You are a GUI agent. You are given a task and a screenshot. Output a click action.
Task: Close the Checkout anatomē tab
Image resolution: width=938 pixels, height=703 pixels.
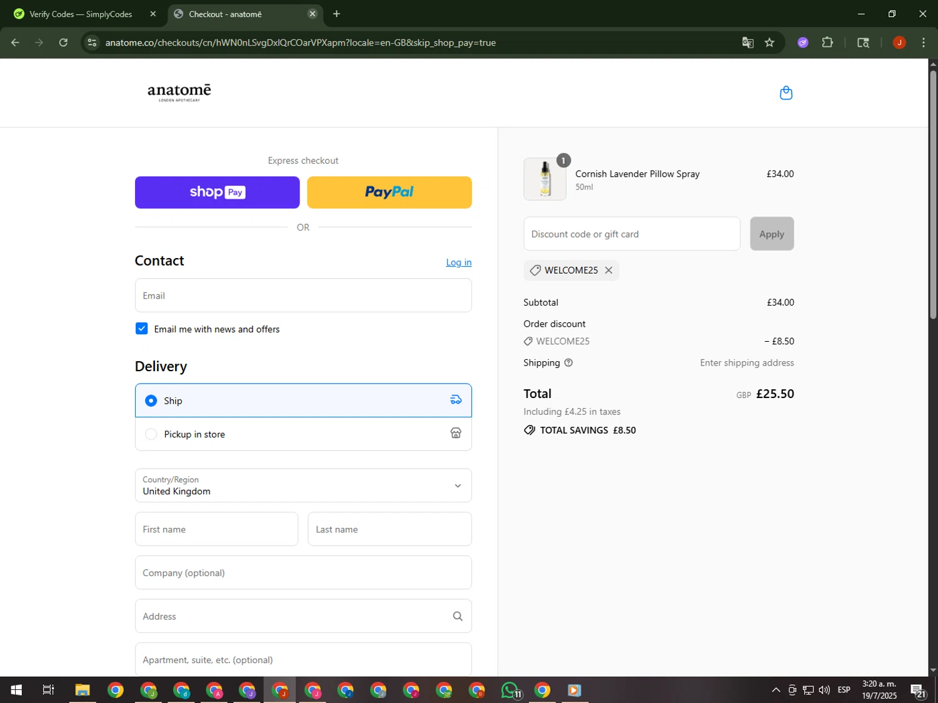coord(312,14)
